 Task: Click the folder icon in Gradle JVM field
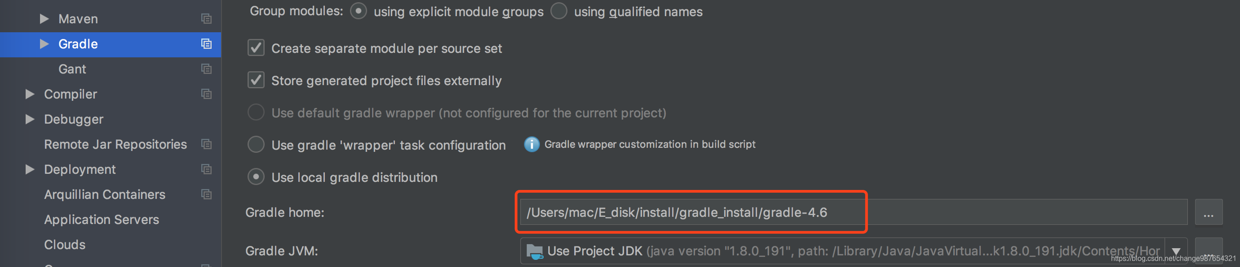pos(535,251)
